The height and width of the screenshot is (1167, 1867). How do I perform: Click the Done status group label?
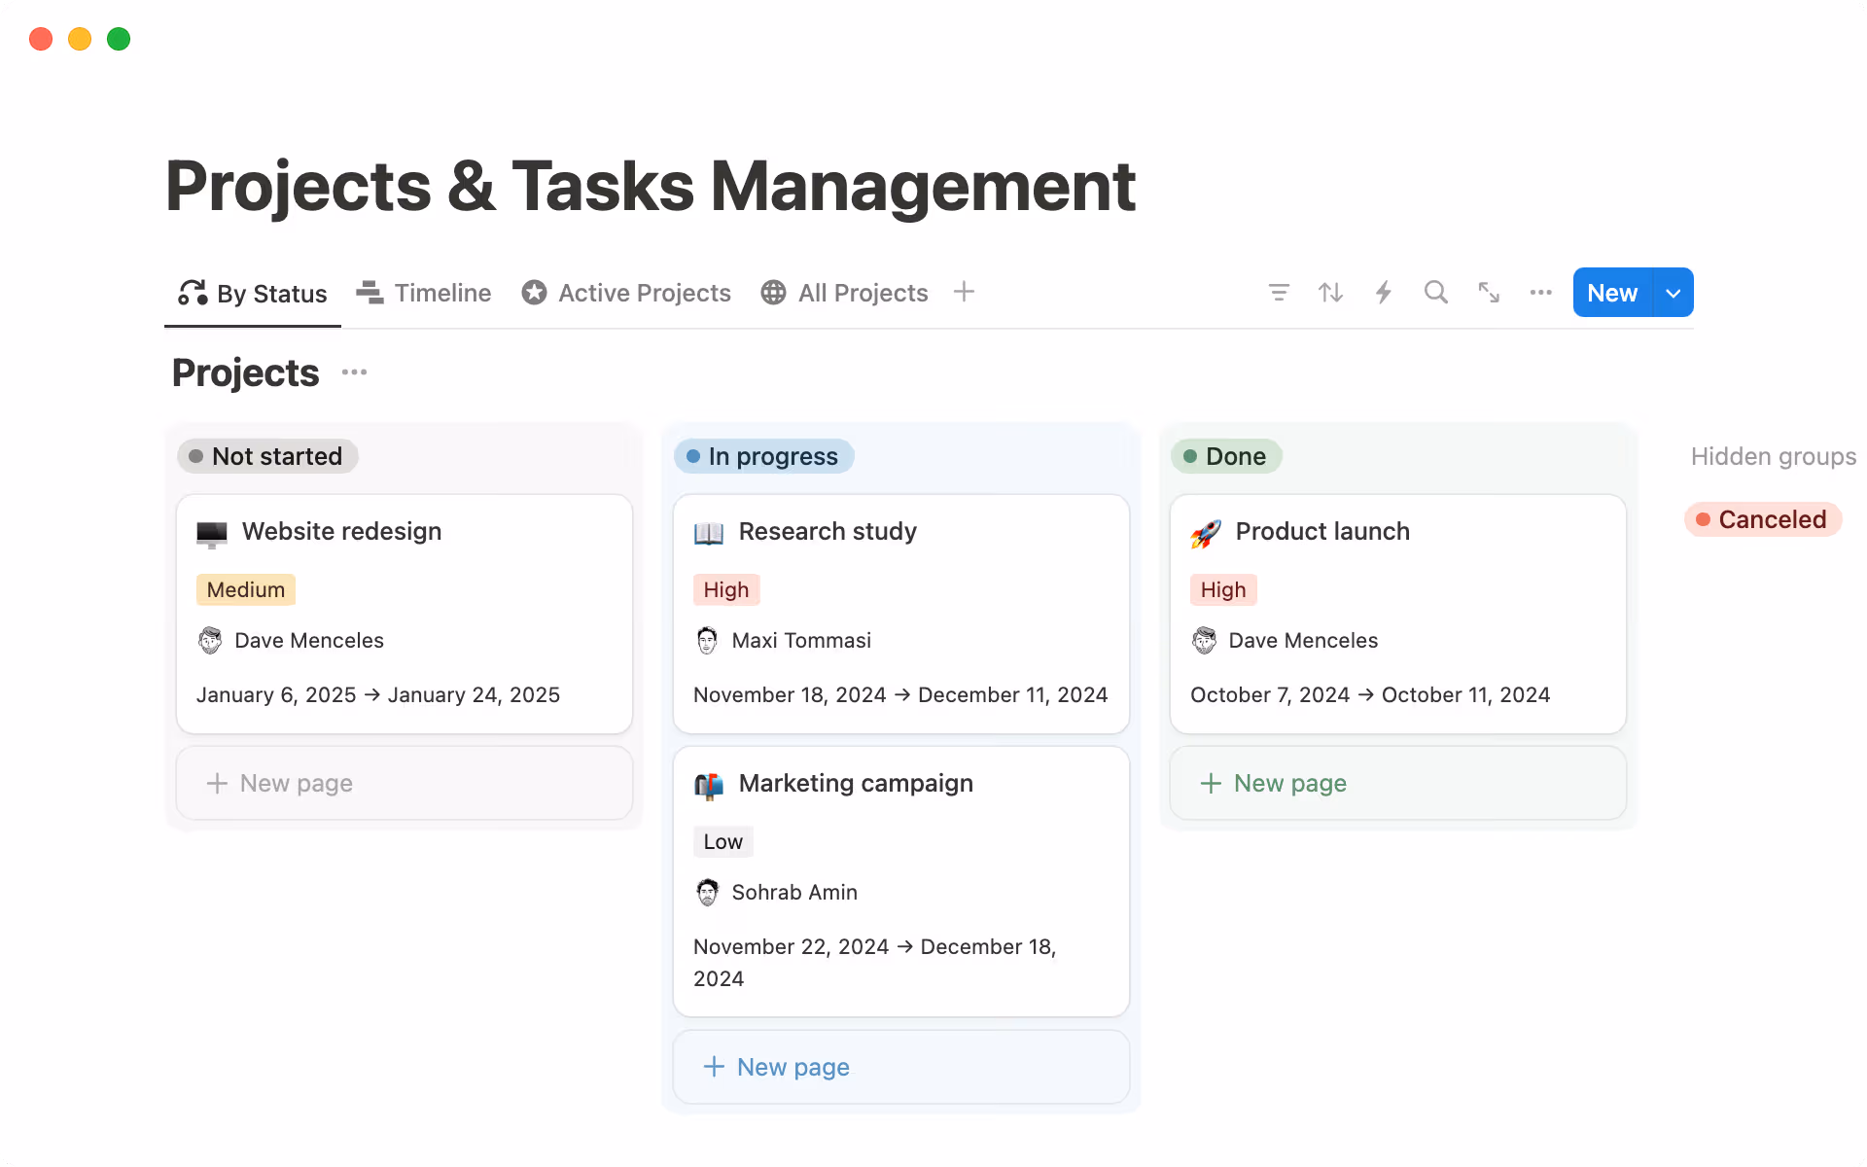click(1226, 456)
